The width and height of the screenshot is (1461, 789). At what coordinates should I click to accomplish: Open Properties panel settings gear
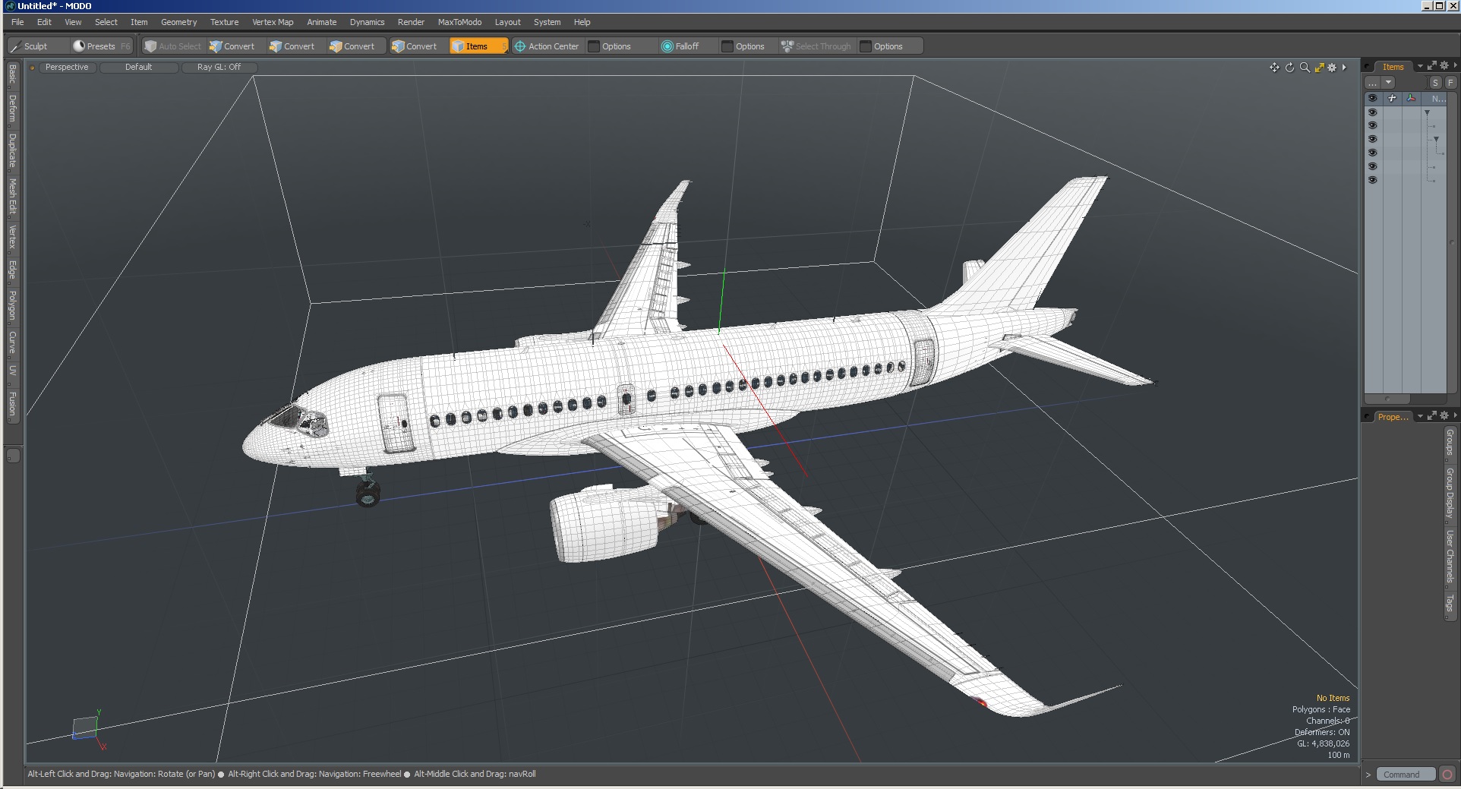click(x=1444, y=415)
